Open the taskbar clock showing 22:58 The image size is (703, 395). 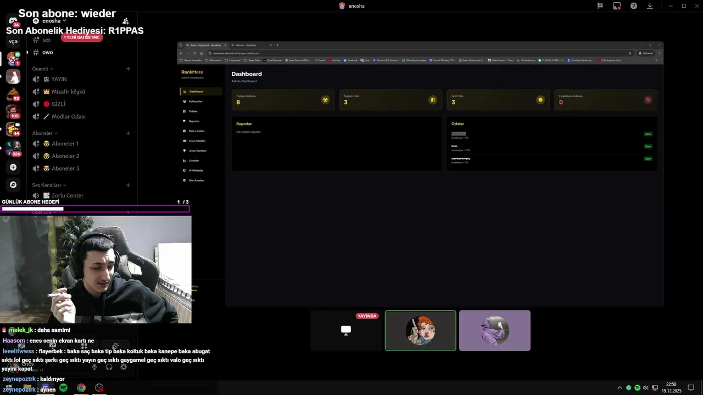click(x=671, y=388)
